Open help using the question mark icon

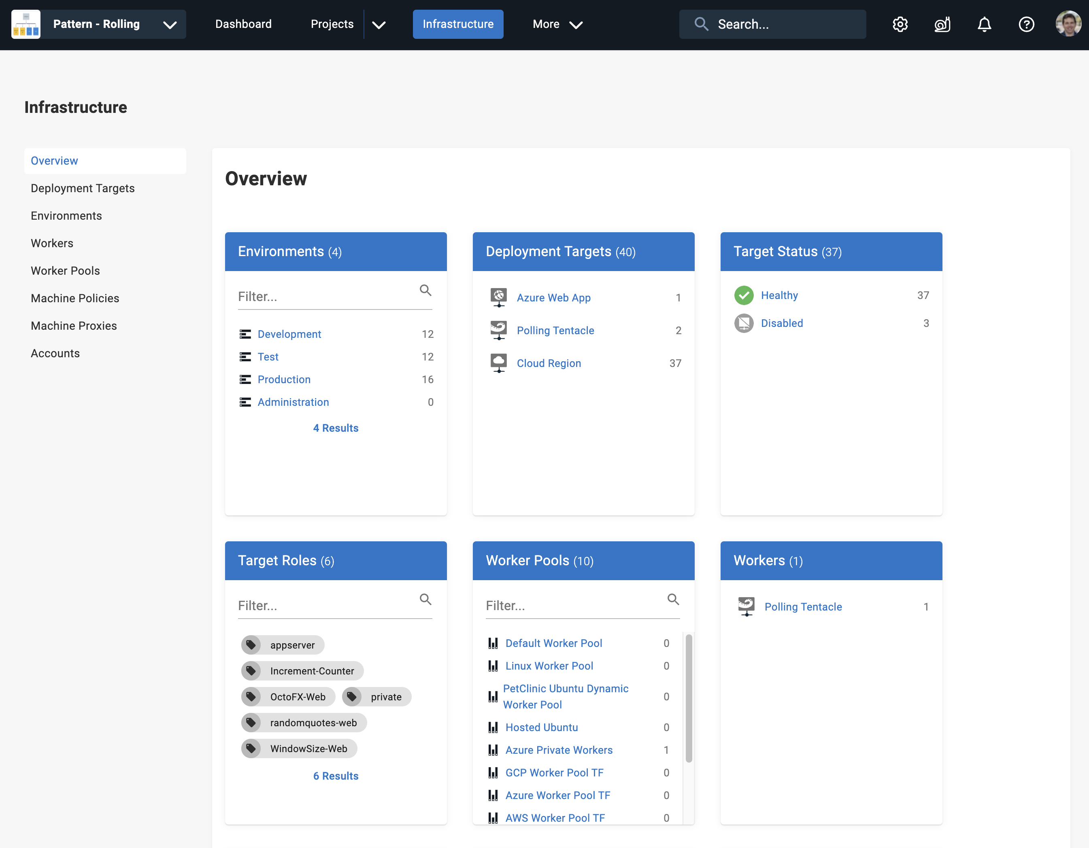[1027, 24]
